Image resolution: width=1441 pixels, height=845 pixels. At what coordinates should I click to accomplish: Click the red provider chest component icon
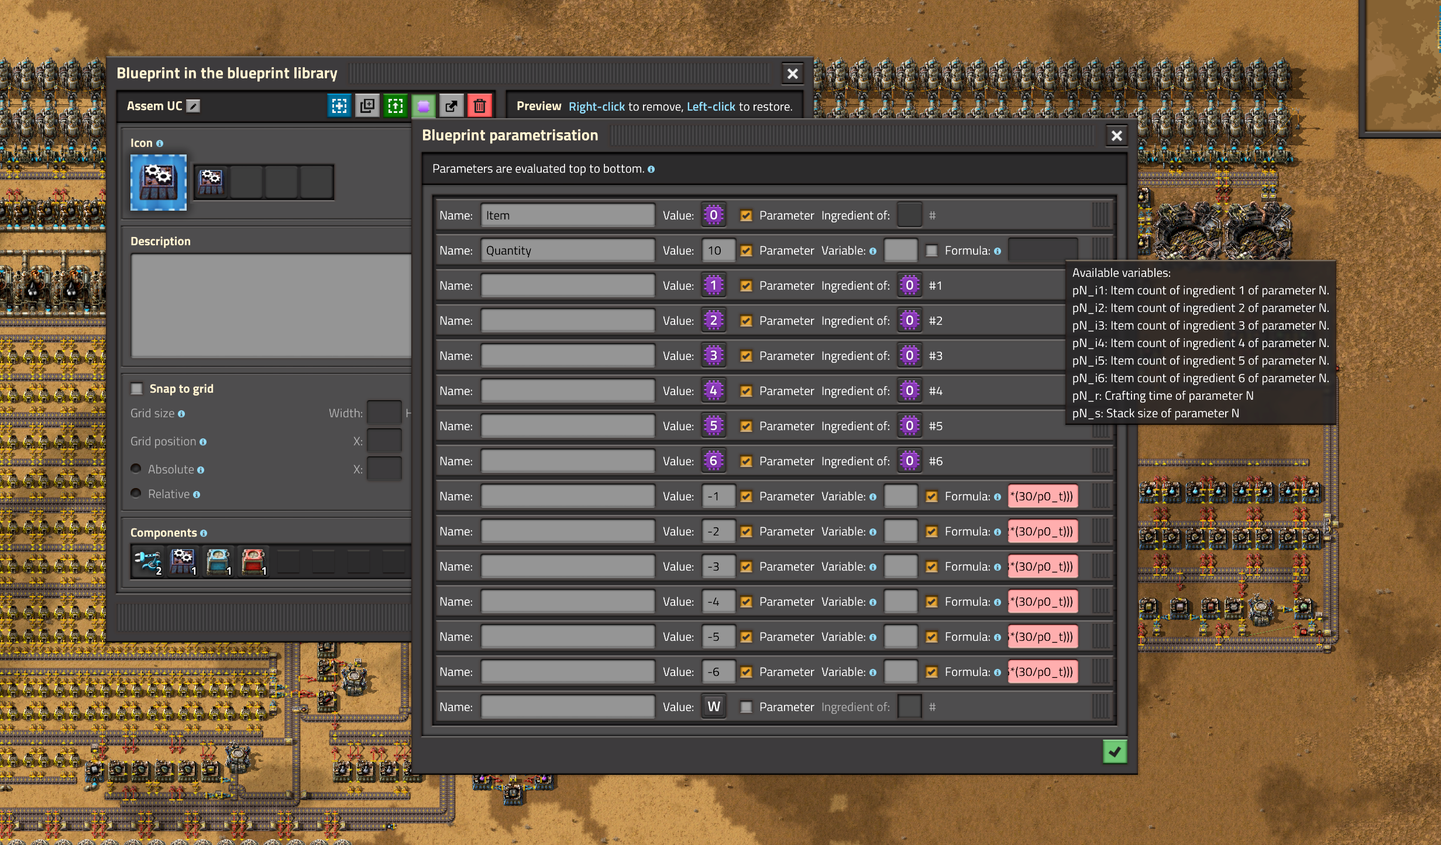pos(253,562)
